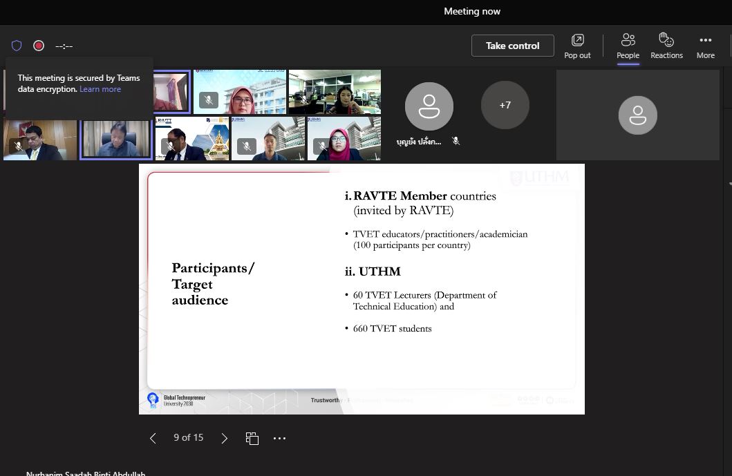Select the video of man in suit with flag
This screenshot has width=732, height=476.
[x=40, y=140]
